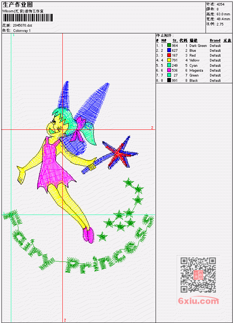The height and width of the screenshot is (323, 233).
Task: Select stitch count 249 in Cyan row
Action: click(175, 66)
